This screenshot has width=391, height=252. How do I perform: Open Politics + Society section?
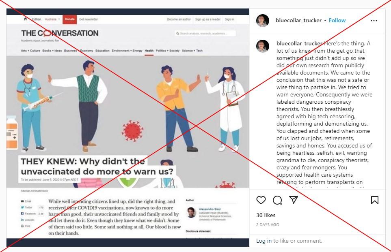(x=168, y=51)
